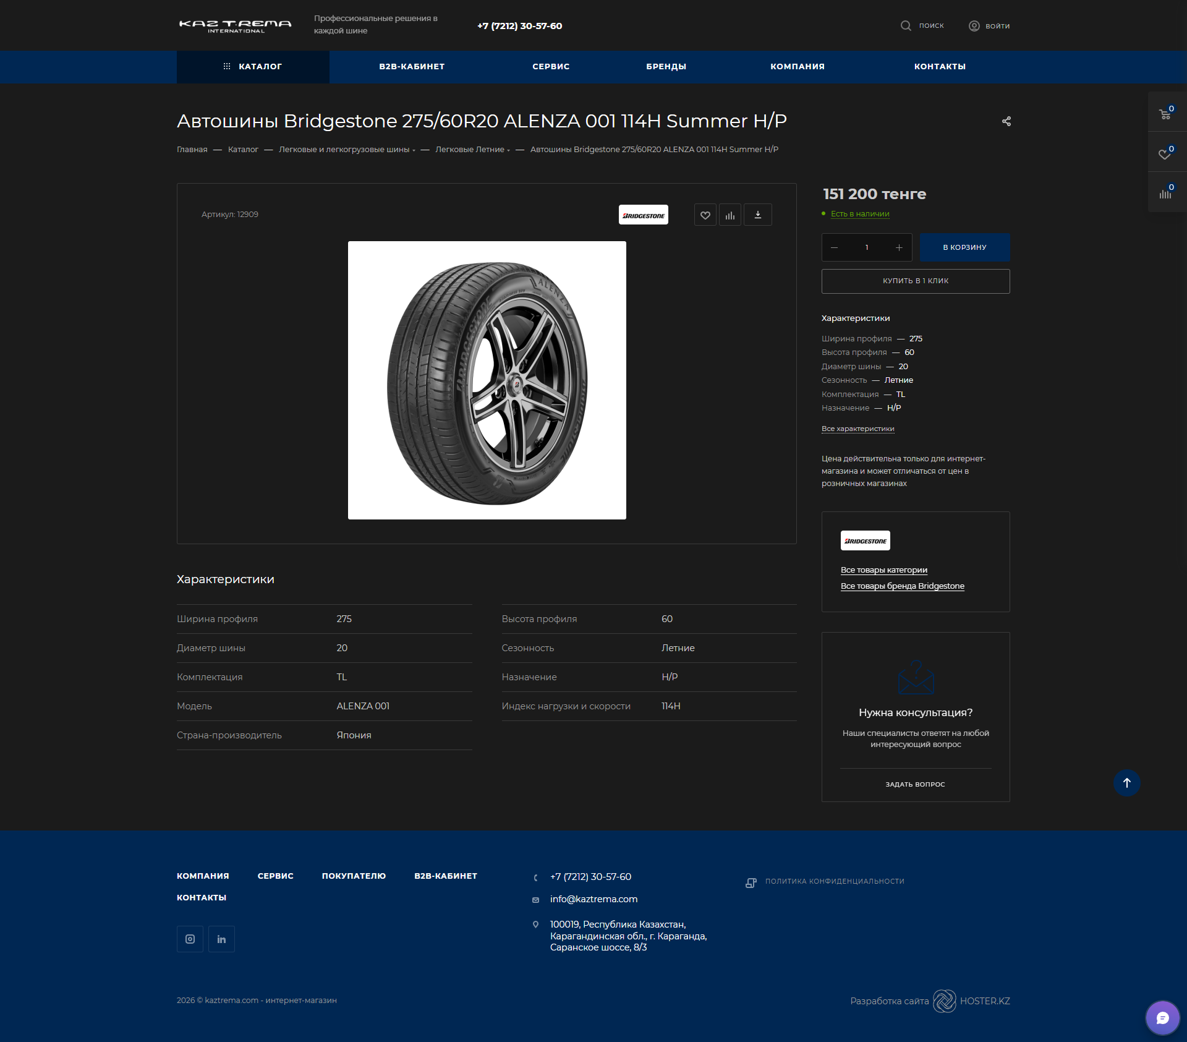Add tire to favorites with the heart icon
This screenshot has width=1187, height=1042.
coord(705,215)
